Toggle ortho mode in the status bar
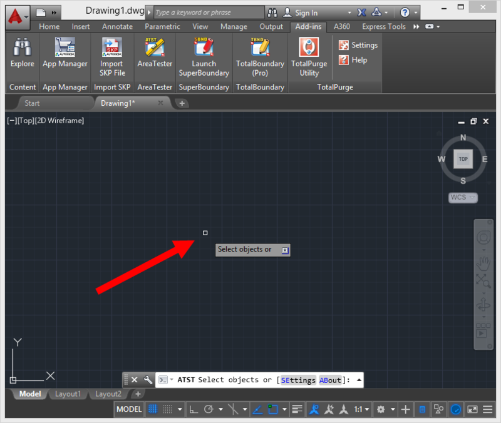The width and height of the screenshot is (501, 423). [194, 409]
